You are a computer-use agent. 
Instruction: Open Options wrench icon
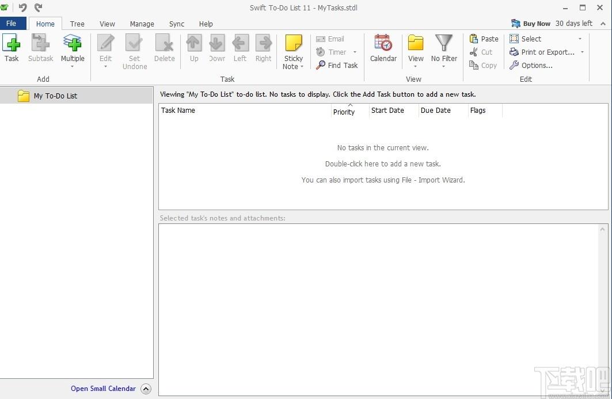(514, 65)
